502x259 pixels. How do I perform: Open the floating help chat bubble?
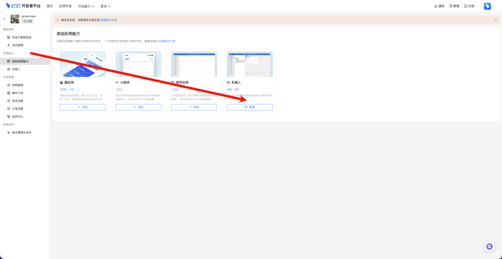click(489, 246)
